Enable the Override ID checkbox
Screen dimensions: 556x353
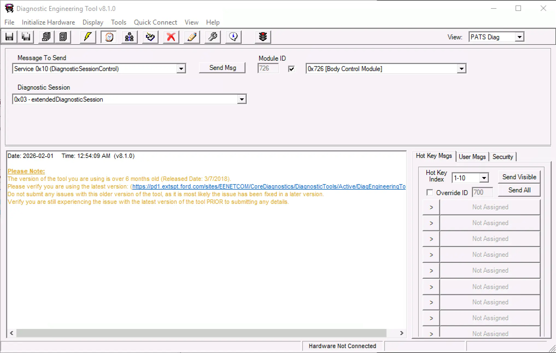(x=430, y=193)
